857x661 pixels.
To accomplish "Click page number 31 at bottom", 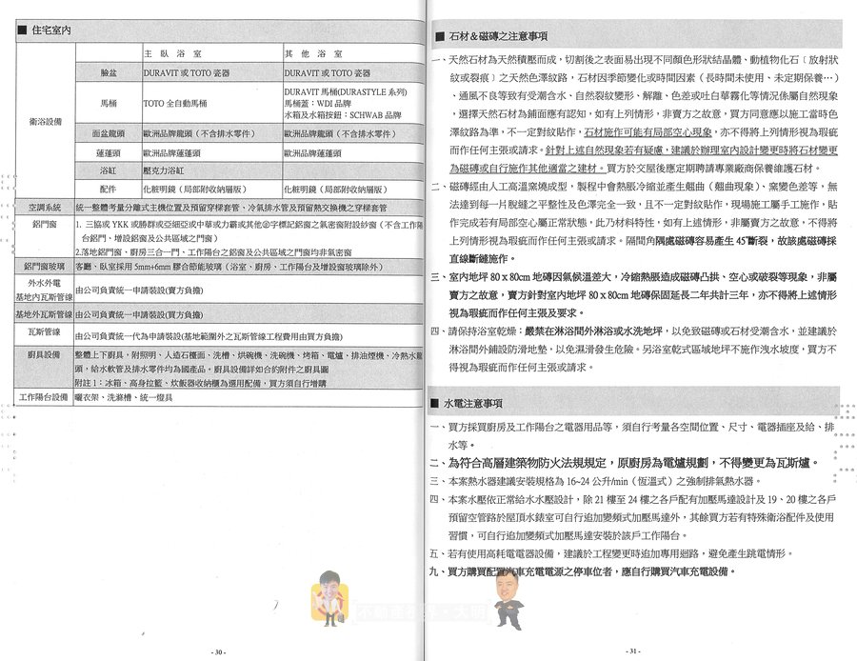I will (635, 651).
